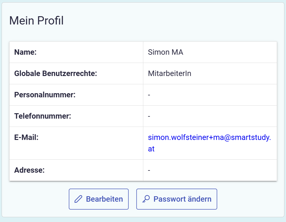Click the Mein Profil heading

pos(36,21)
